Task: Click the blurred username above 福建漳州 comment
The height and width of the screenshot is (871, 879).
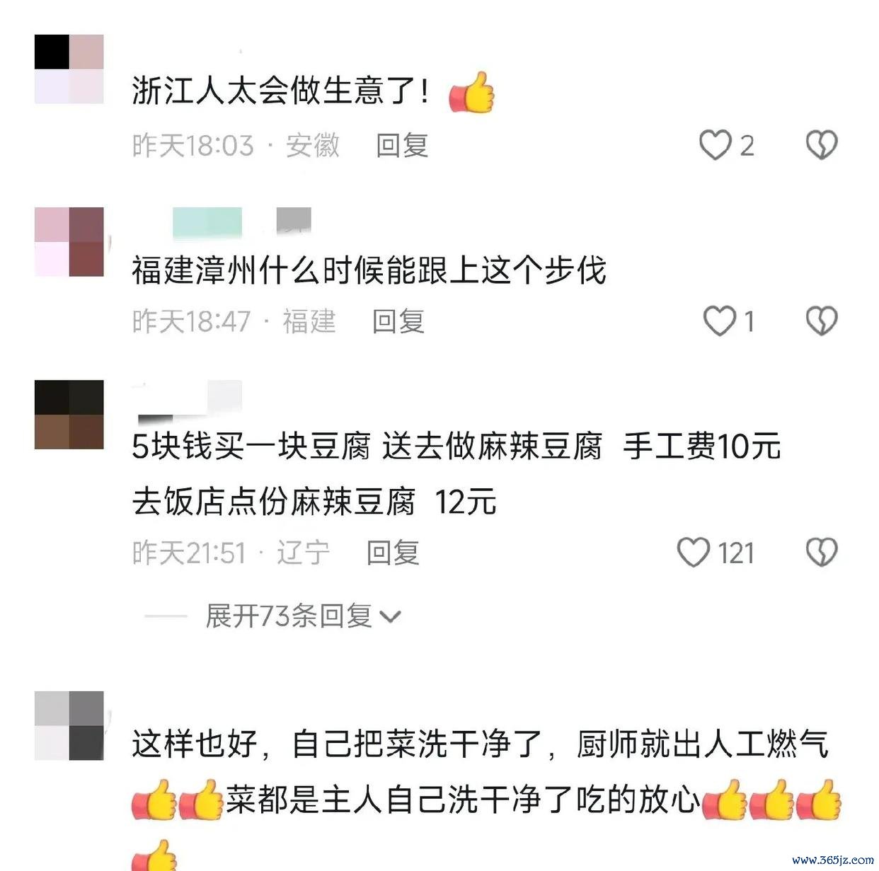Action: [x=241, y=221]
